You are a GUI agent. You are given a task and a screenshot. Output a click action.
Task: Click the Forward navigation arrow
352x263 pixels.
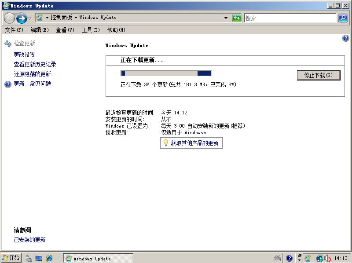tap(22, 18)
